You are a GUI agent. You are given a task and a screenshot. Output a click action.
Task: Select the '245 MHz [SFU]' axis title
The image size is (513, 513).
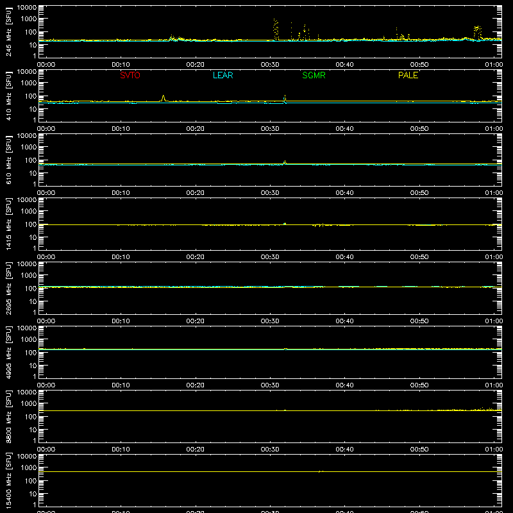8,31
